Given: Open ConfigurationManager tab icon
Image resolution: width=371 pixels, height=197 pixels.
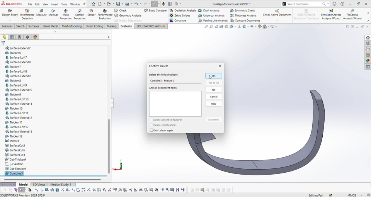Looking at the screenshot, I should [20, 37].
